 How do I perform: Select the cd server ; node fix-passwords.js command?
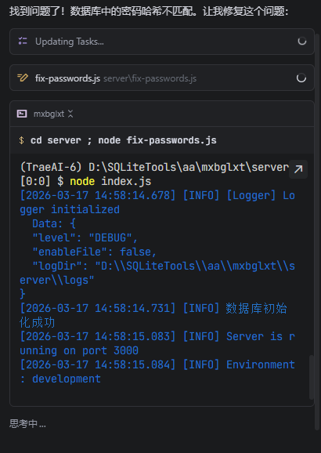coord(124,140)
